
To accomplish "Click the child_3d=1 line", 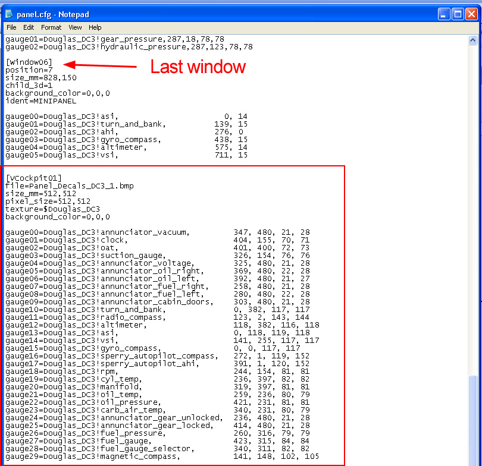I will pos(29,86).
